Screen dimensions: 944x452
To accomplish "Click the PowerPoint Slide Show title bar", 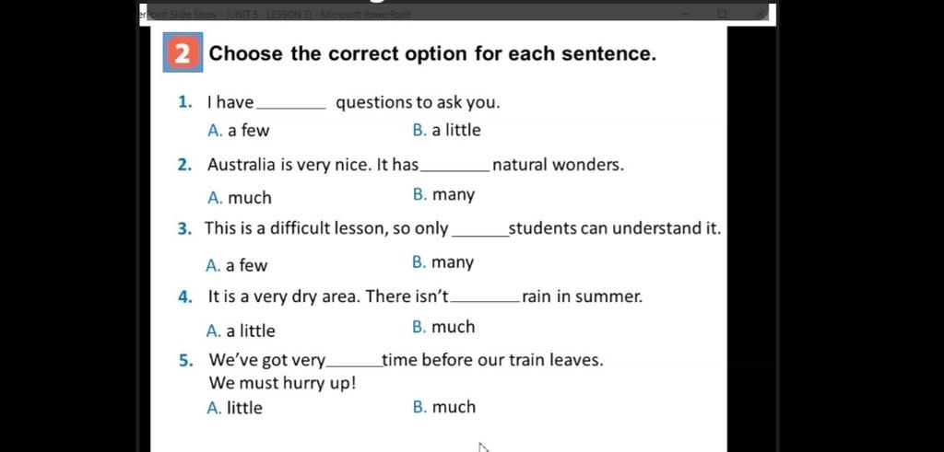I will point(409,14).
